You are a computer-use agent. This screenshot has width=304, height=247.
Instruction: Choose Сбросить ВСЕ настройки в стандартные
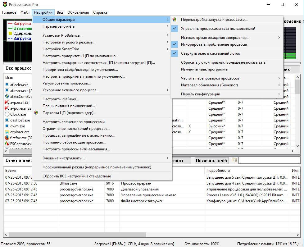click(102, 176)
